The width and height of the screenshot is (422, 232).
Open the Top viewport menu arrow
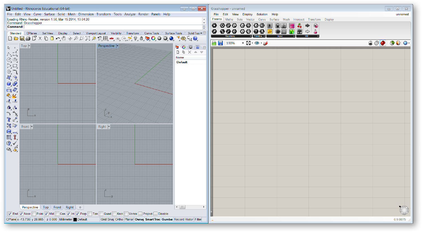click(29, 46)
